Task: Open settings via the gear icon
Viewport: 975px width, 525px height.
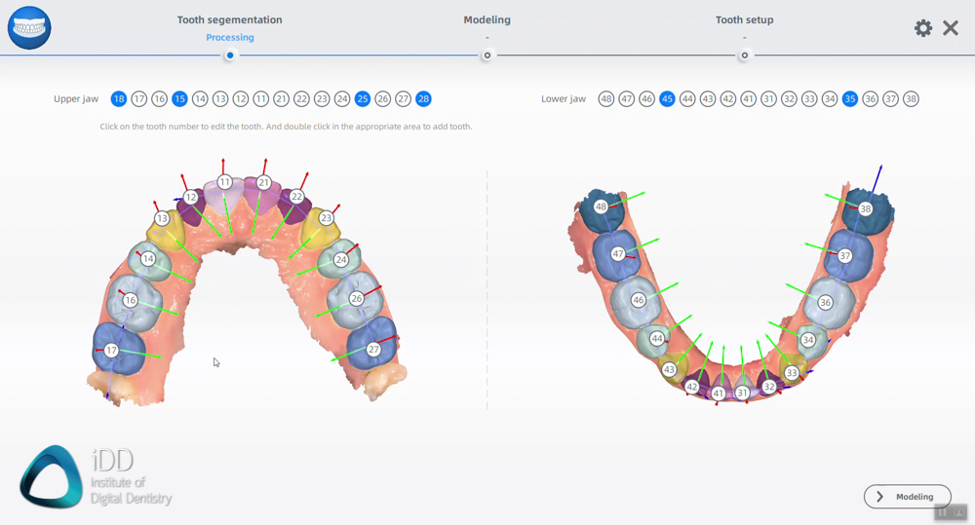Action: point(922,28)
